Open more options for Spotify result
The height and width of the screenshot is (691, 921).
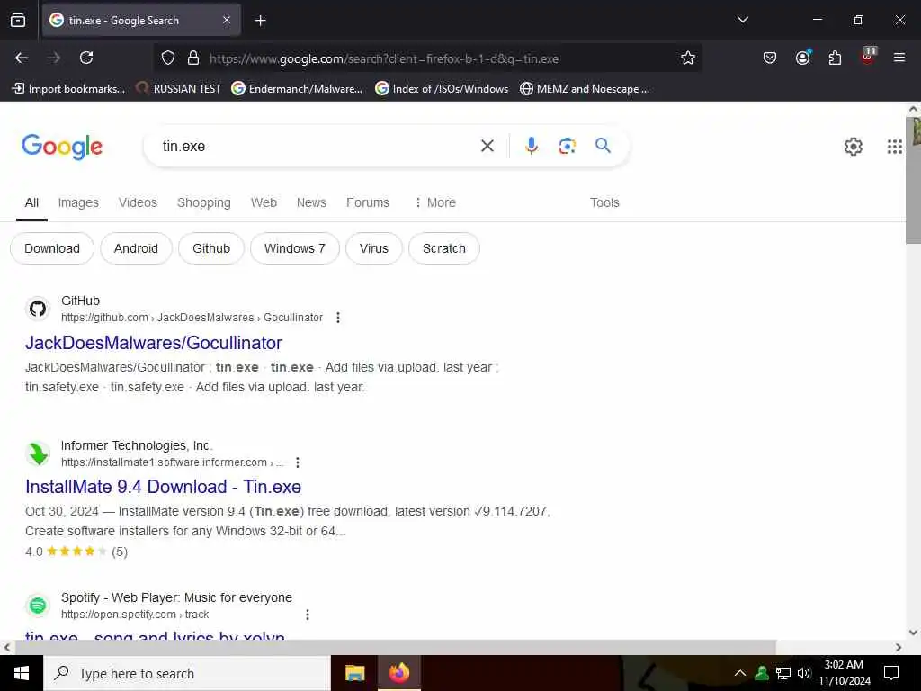(x=308, y=614)
